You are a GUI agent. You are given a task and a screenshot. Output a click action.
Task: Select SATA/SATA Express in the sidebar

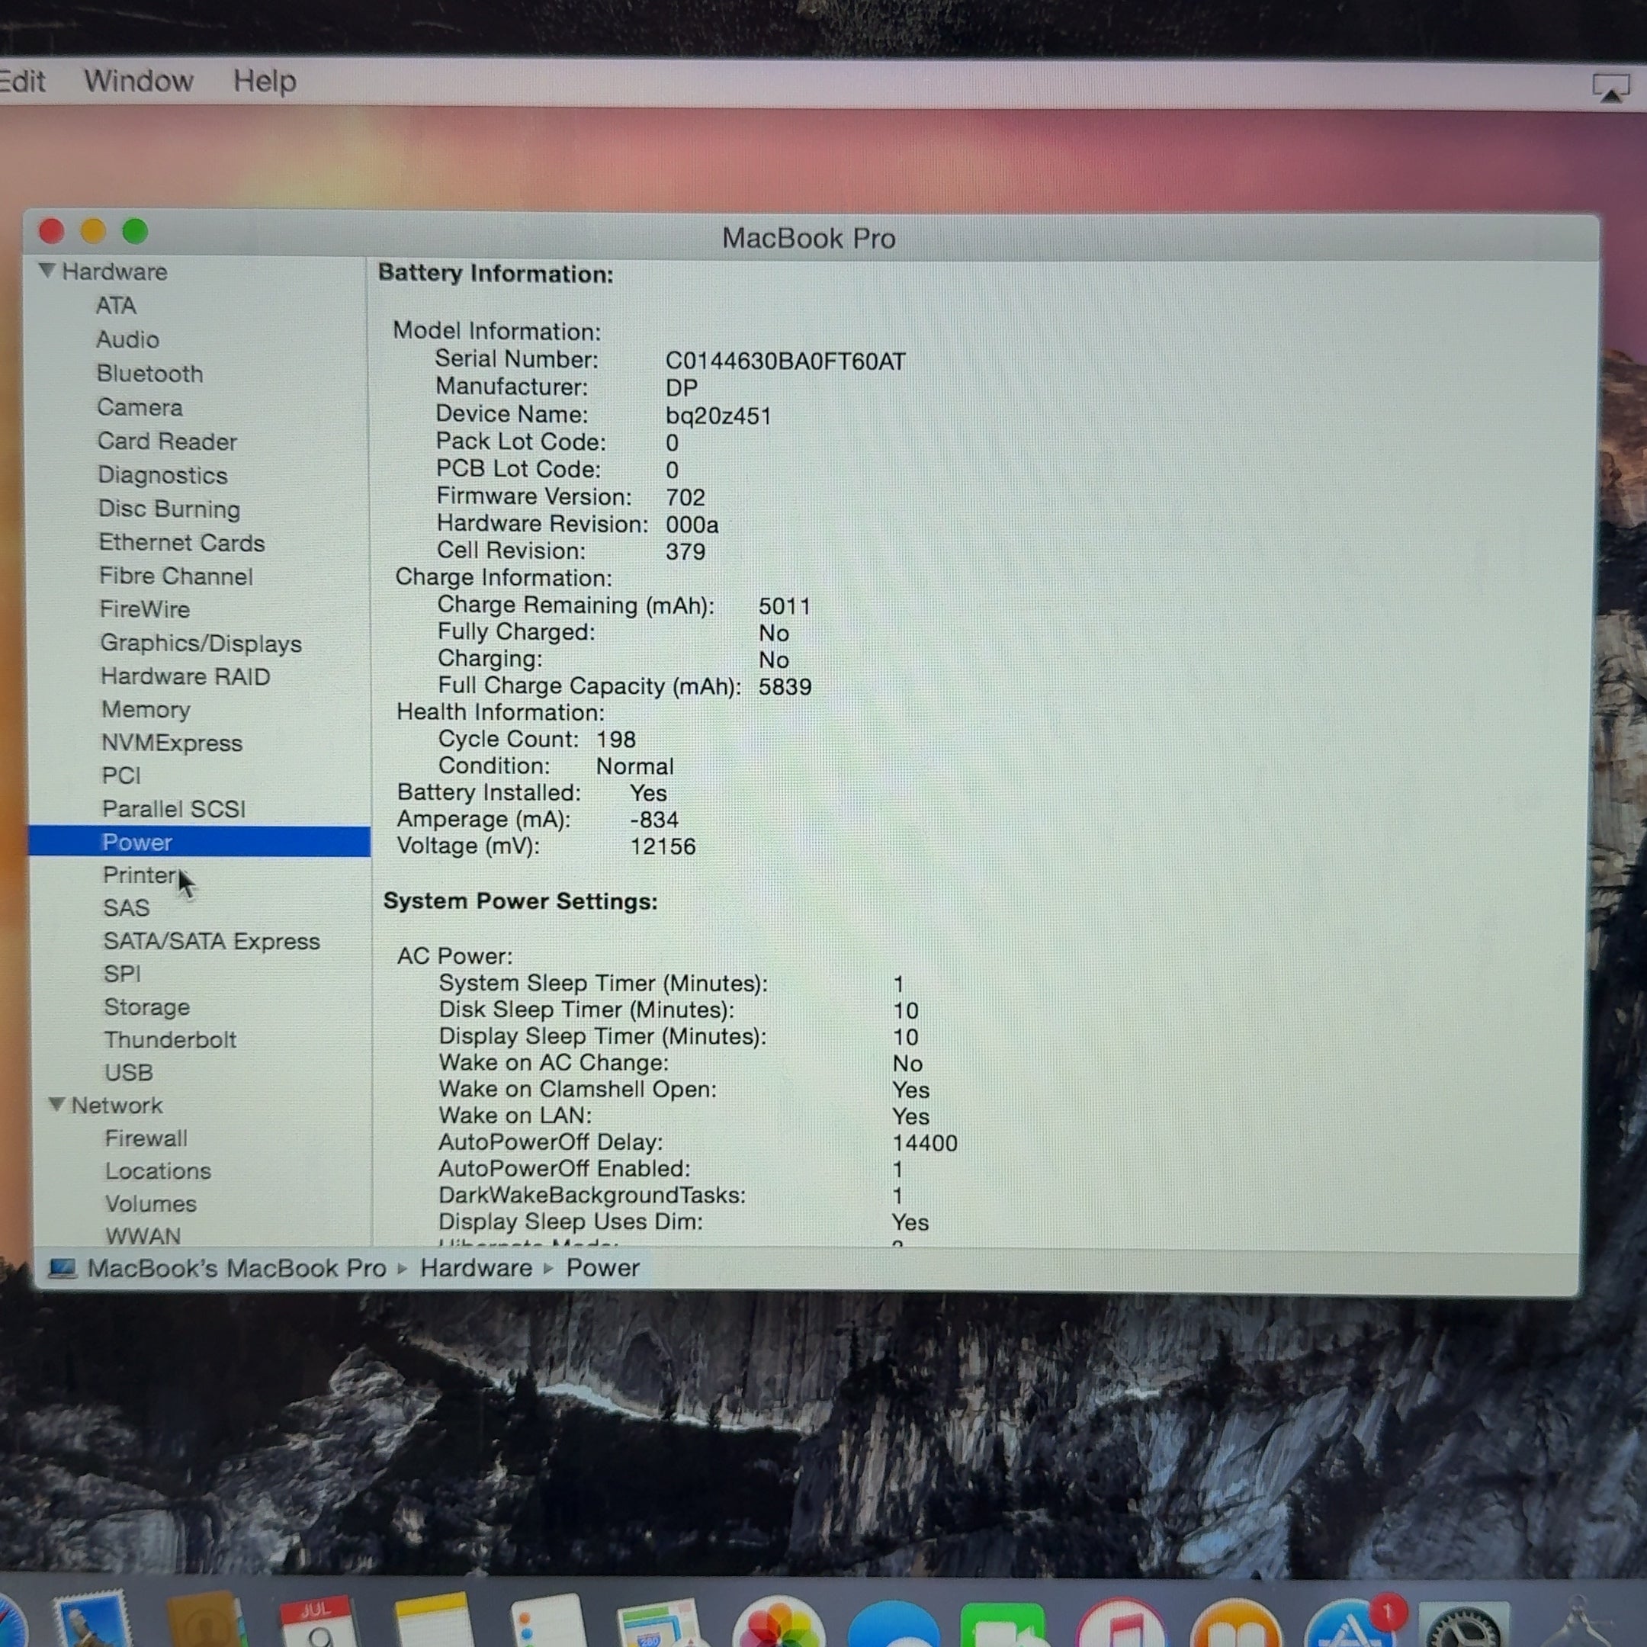click(211, 941)
